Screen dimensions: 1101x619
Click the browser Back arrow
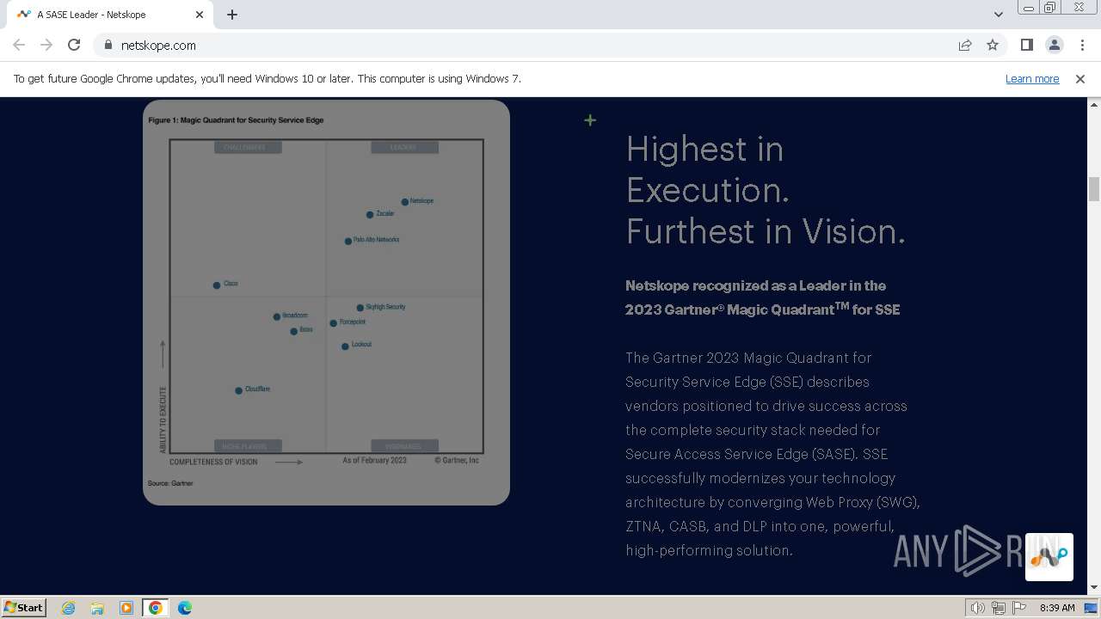pos(19,45)
